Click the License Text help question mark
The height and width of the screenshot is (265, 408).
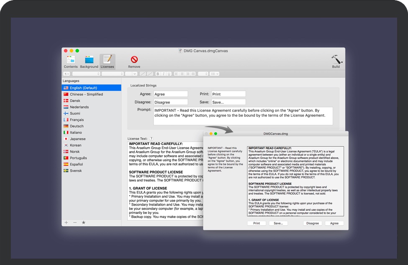[x=151, y=138]
